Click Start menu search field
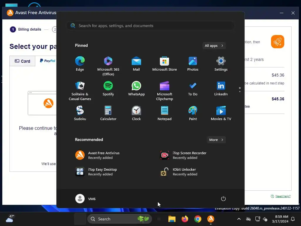This screenshot has width=301, height=226. tap(150, 26)
